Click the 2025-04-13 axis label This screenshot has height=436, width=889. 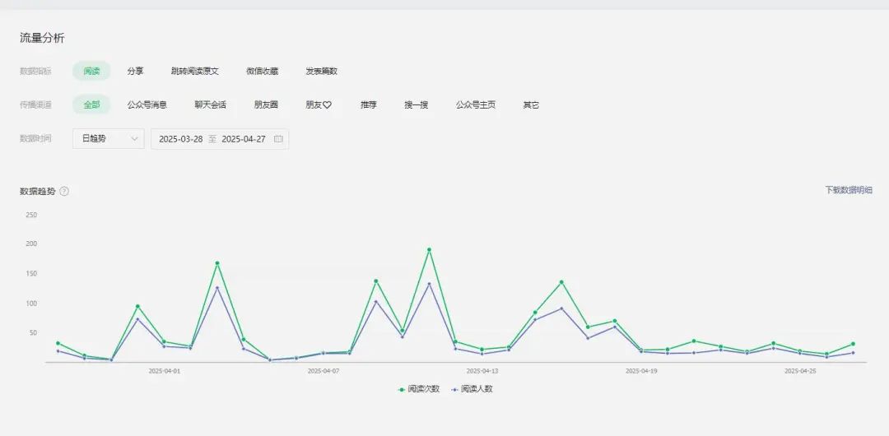coord(482,371)
